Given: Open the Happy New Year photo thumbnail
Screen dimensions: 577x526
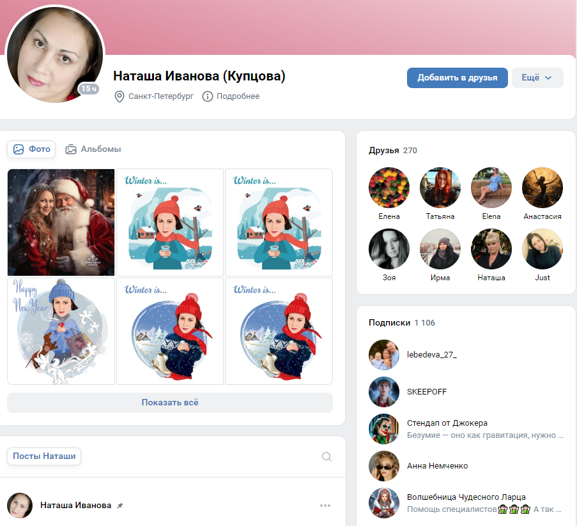Looking at the screenshot, I should pos(61,331).
